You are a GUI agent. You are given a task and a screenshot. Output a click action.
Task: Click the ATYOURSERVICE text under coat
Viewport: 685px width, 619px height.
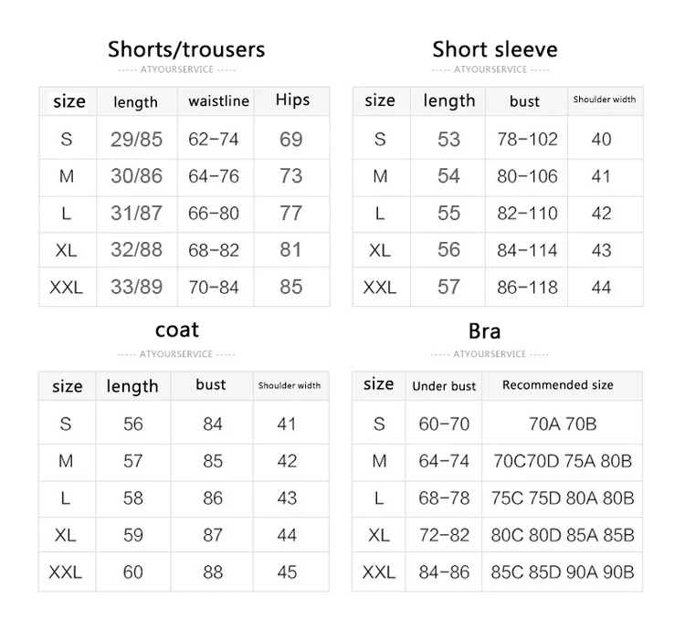tap(176, 354)
